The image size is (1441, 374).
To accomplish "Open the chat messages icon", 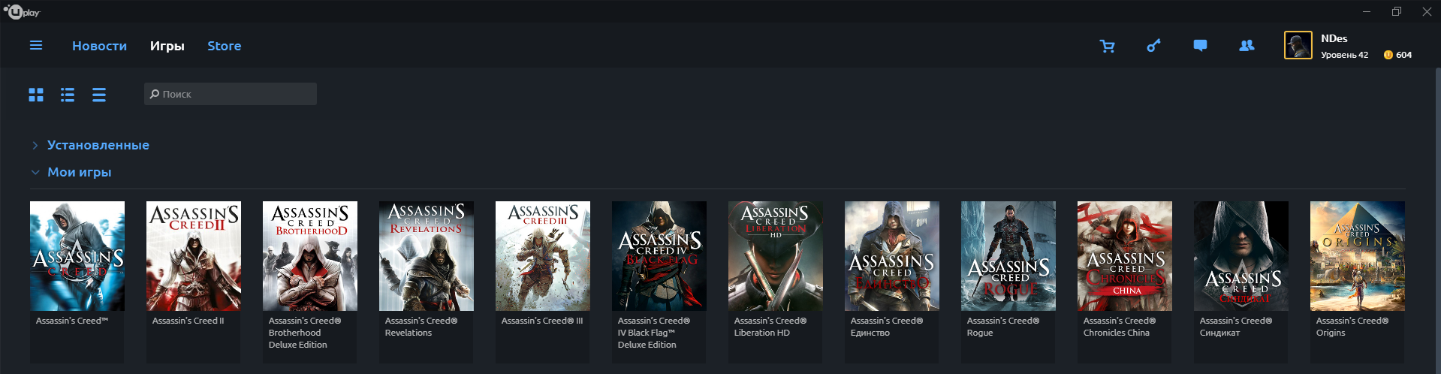I will tap(1200, 46).
